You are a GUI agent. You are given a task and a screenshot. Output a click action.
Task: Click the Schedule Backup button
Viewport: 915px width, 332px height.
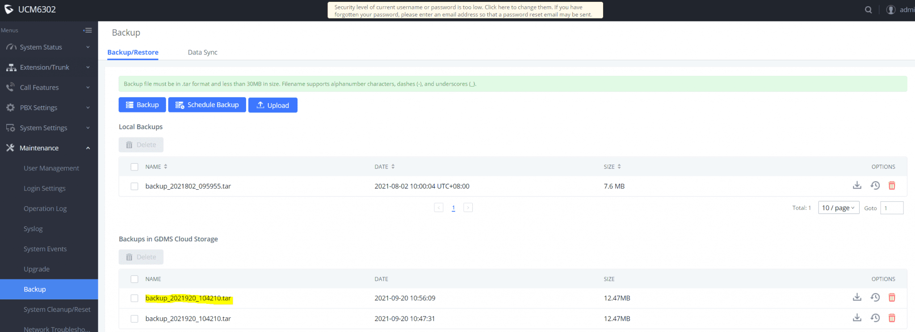(x=207, y=105)
